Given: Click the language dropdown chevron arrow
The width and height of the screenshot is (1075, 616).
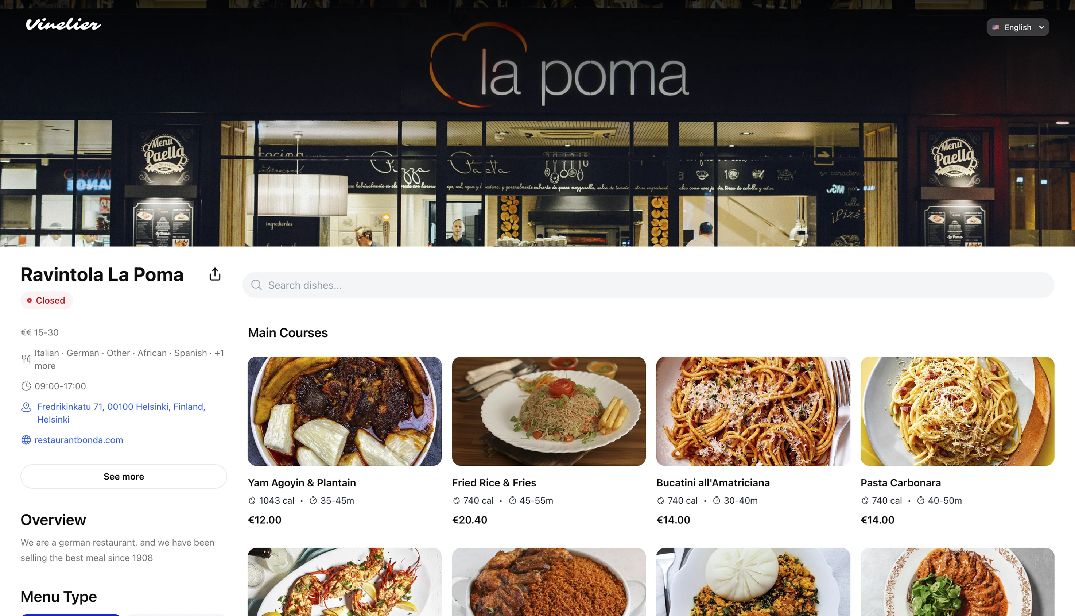Looking at the screenshot, I should tap(1041, 27).
